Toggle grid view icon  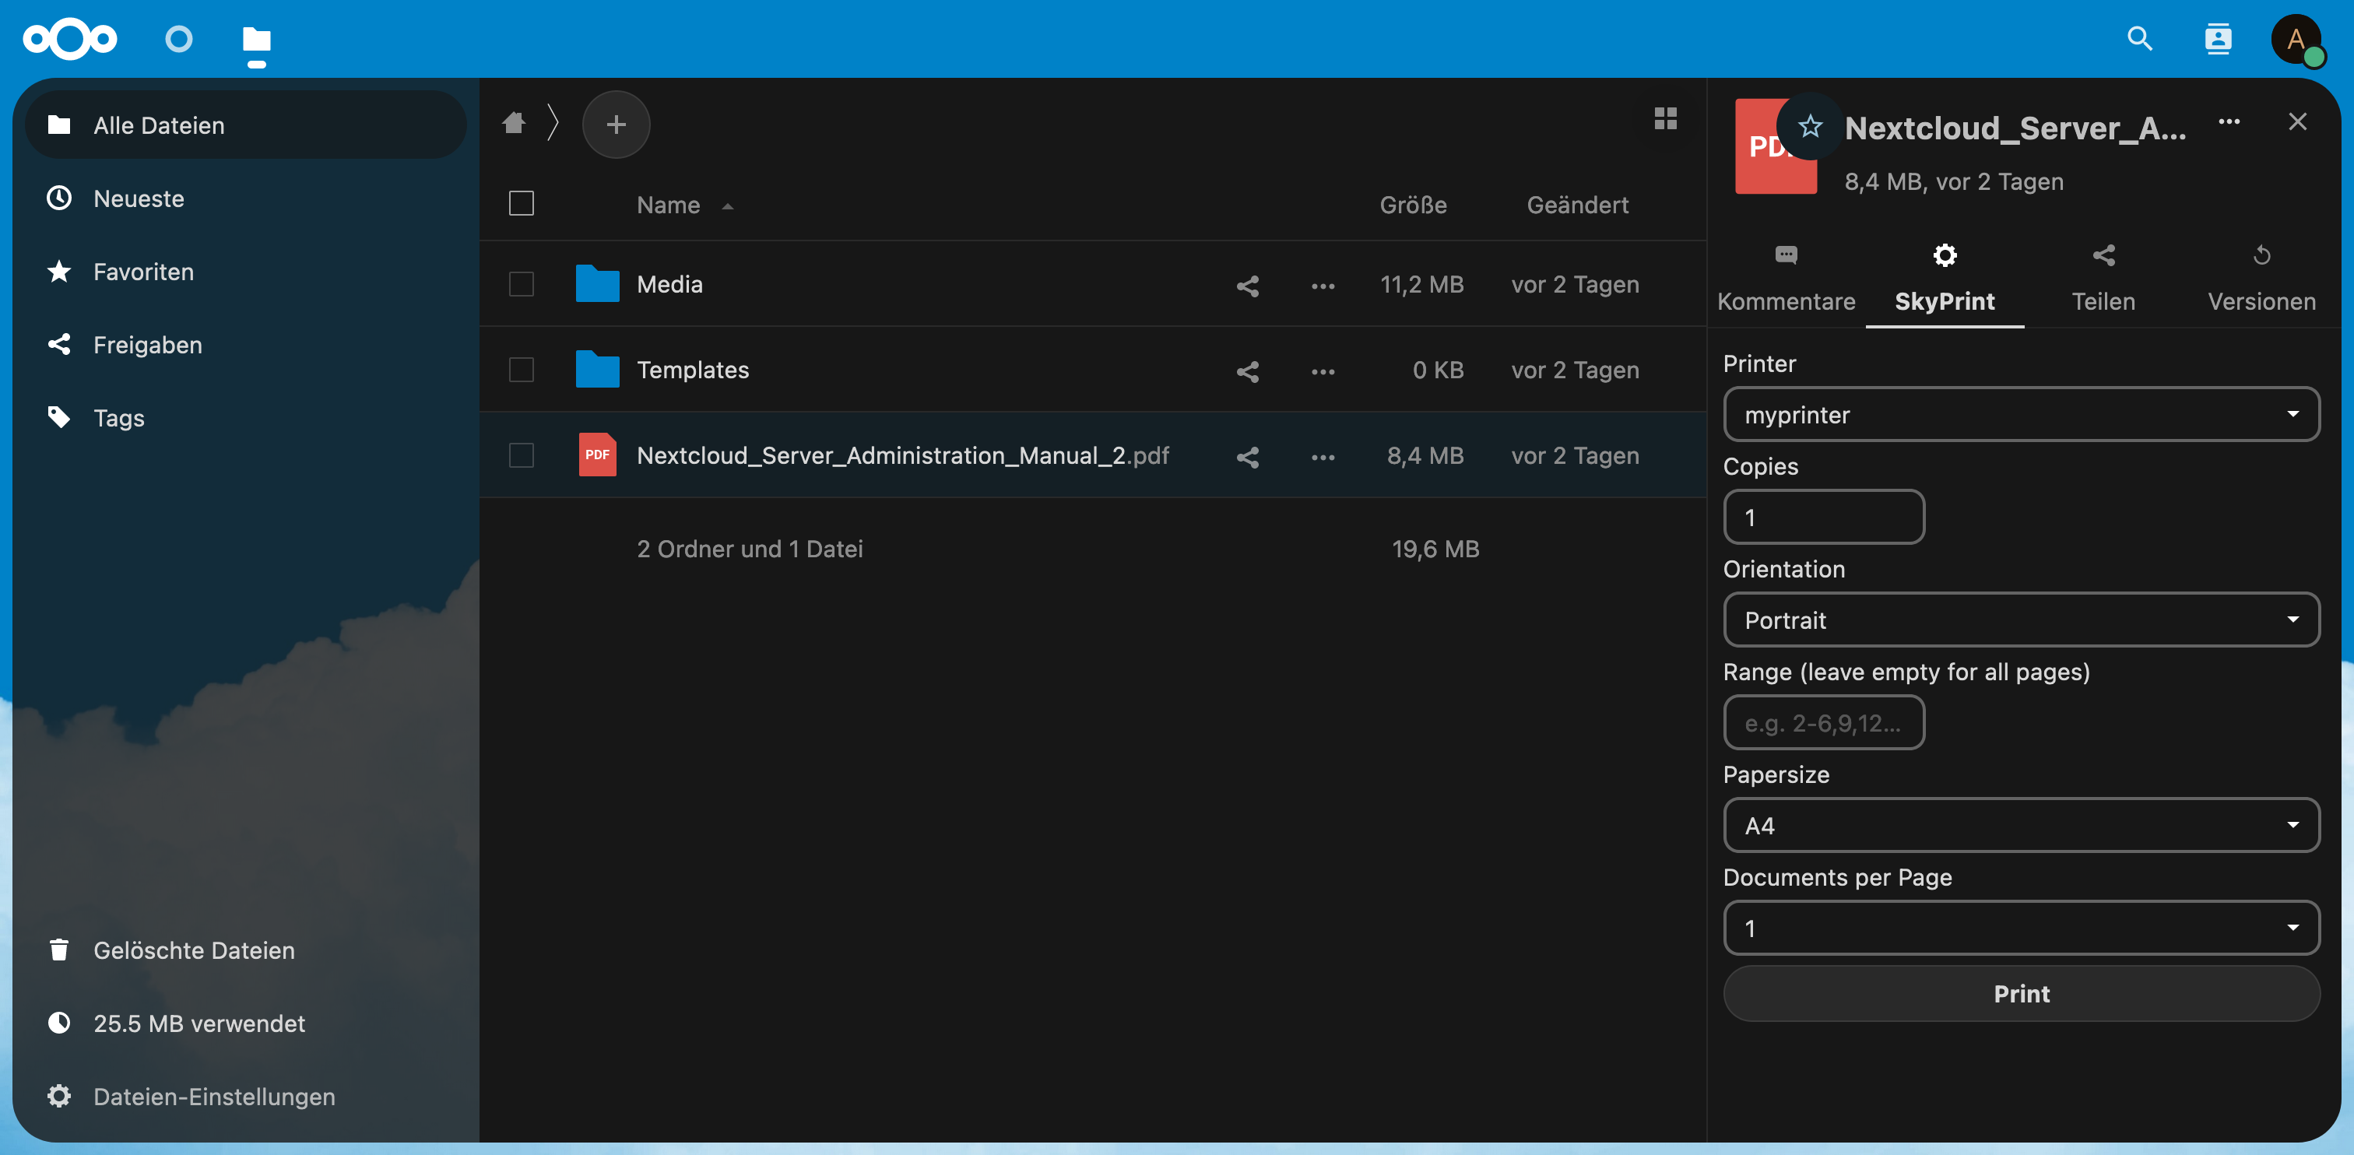tap(1665, 119)
